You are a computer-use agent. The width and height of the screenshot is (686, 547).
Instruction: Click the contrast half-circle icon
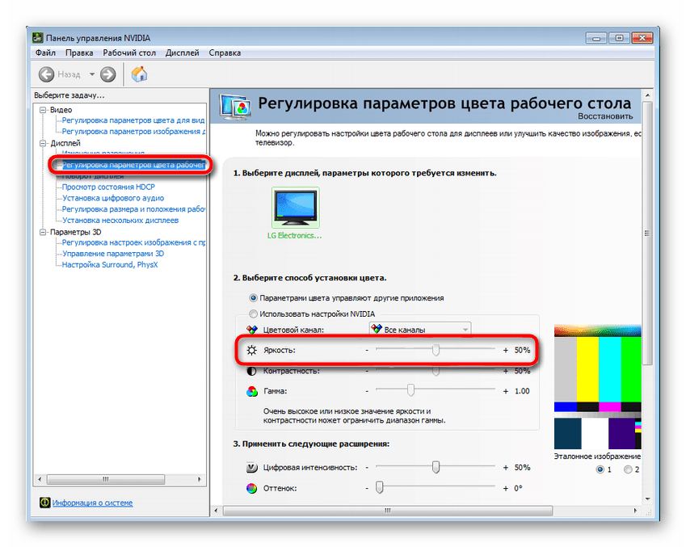pyautogui.click(x=251, y=371)
